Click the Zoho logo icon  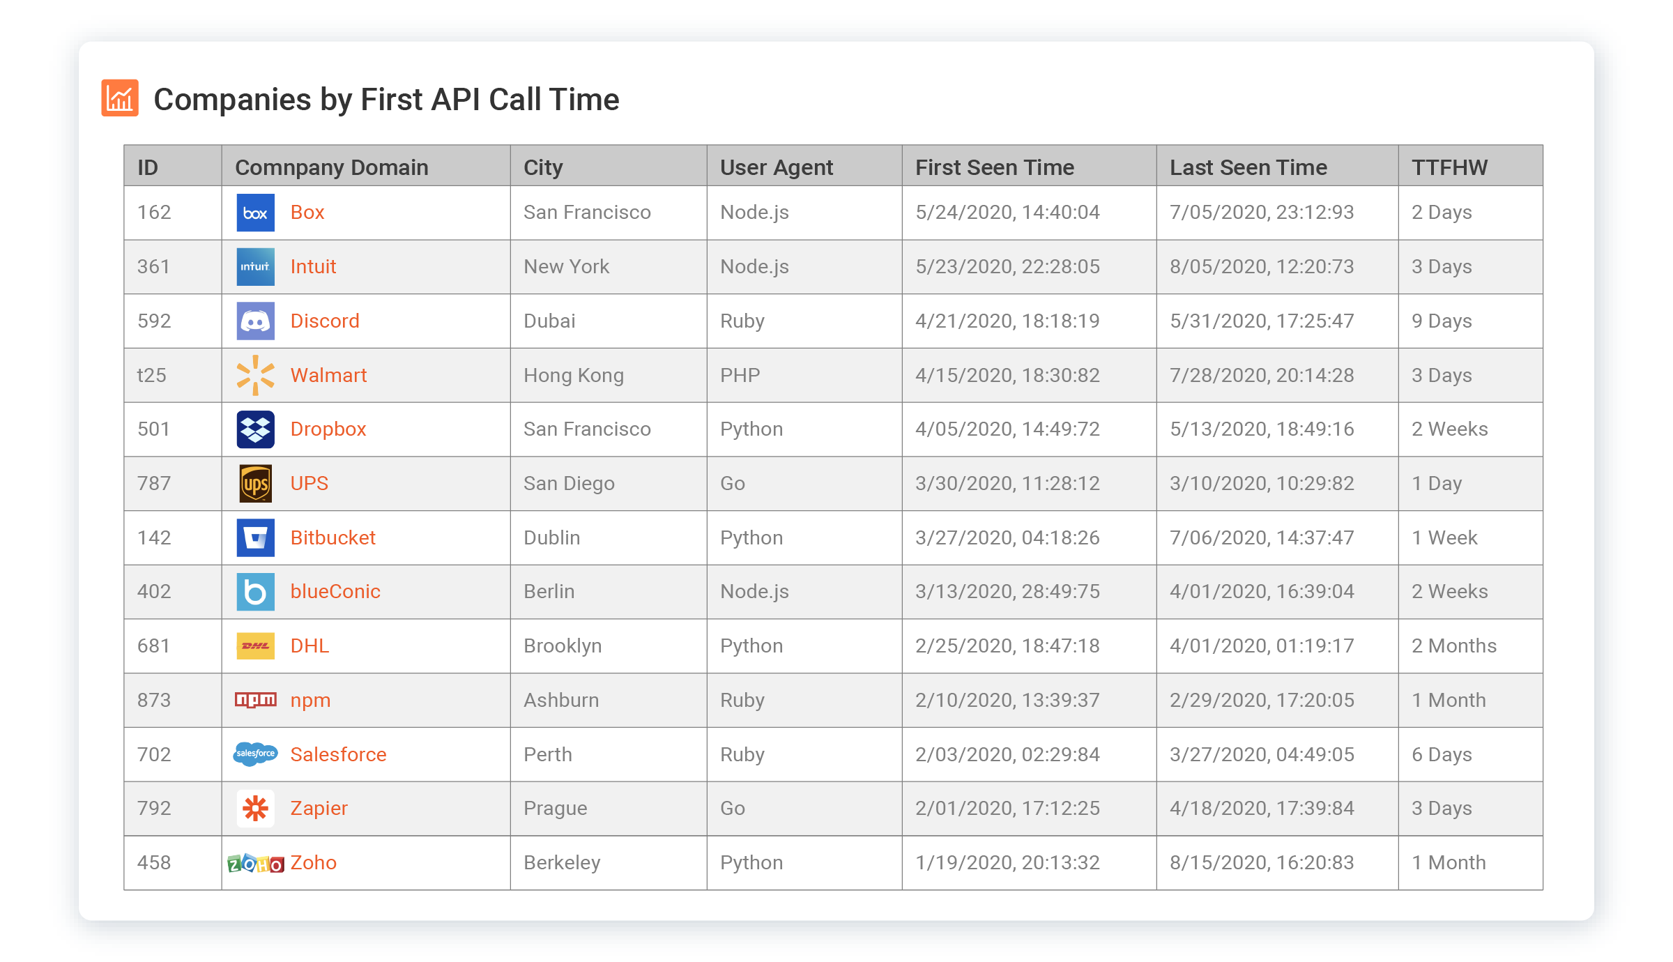255,864
